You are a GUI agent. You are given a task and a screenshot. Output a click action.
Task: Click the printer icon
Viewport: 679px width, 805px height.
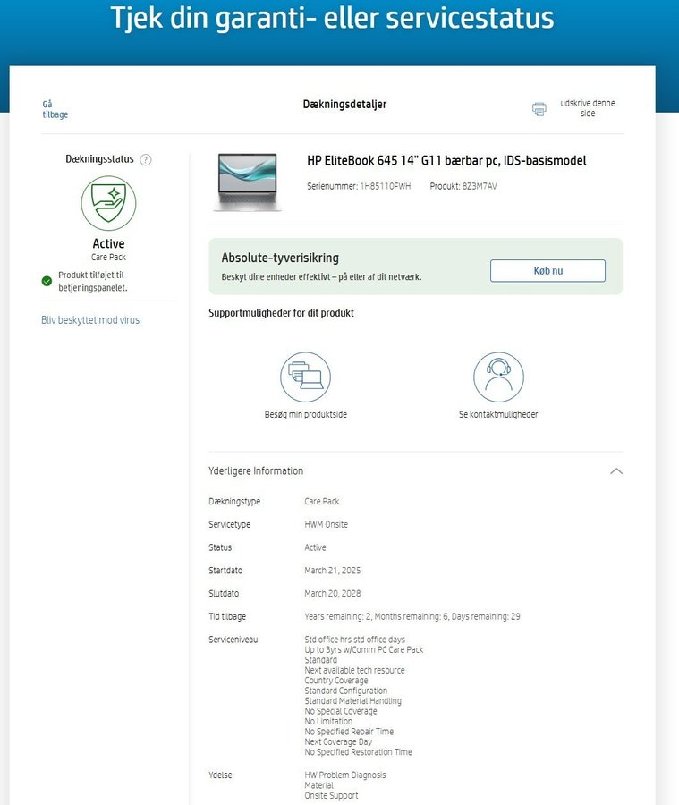pos(539,109)
